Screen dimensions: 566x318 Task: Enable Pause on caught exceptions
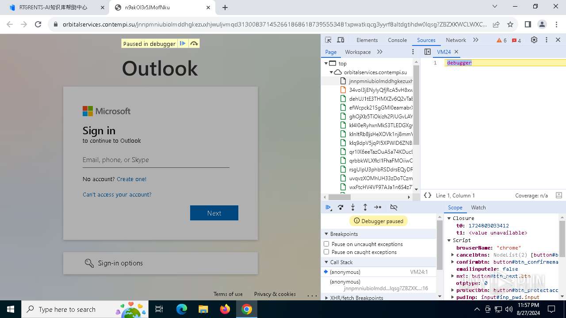click(x=326, y=252)
